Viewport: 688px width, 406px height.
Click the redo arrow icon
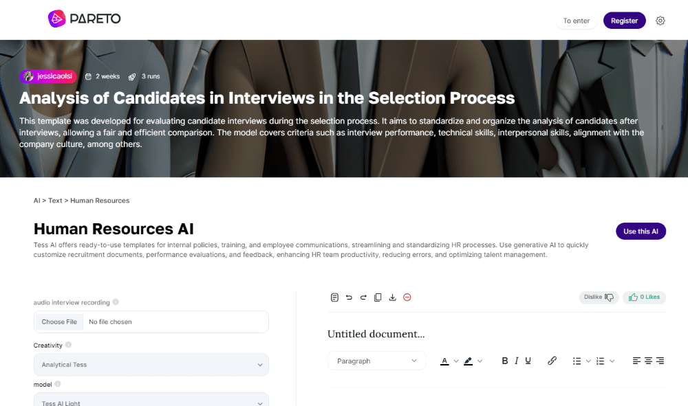tap(363, 297)
